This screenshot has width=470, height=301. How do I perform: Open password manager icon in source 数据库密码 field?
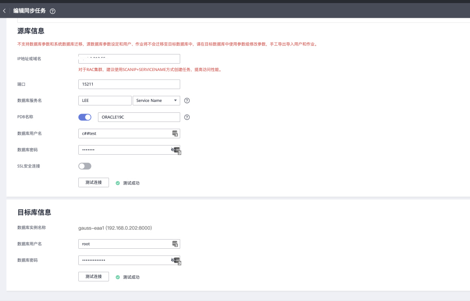click(177, 150)
